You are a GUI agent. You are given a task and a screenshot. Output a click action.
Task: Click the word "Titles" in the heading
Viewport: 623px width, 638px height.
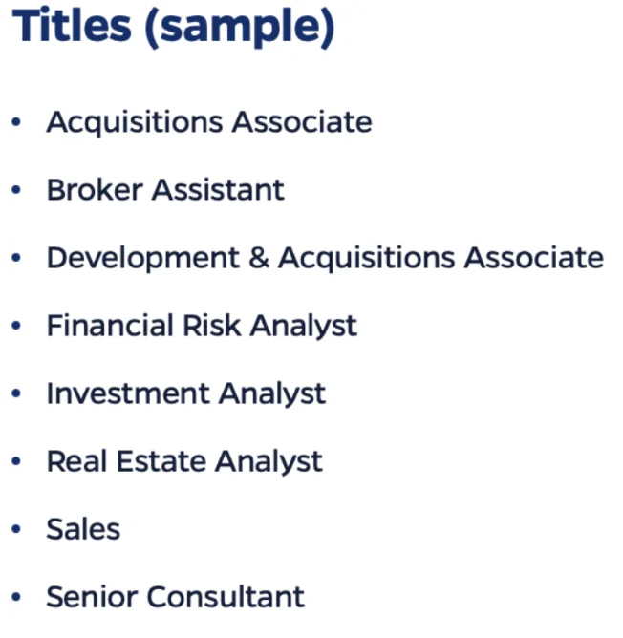click(x=73, y=26)
